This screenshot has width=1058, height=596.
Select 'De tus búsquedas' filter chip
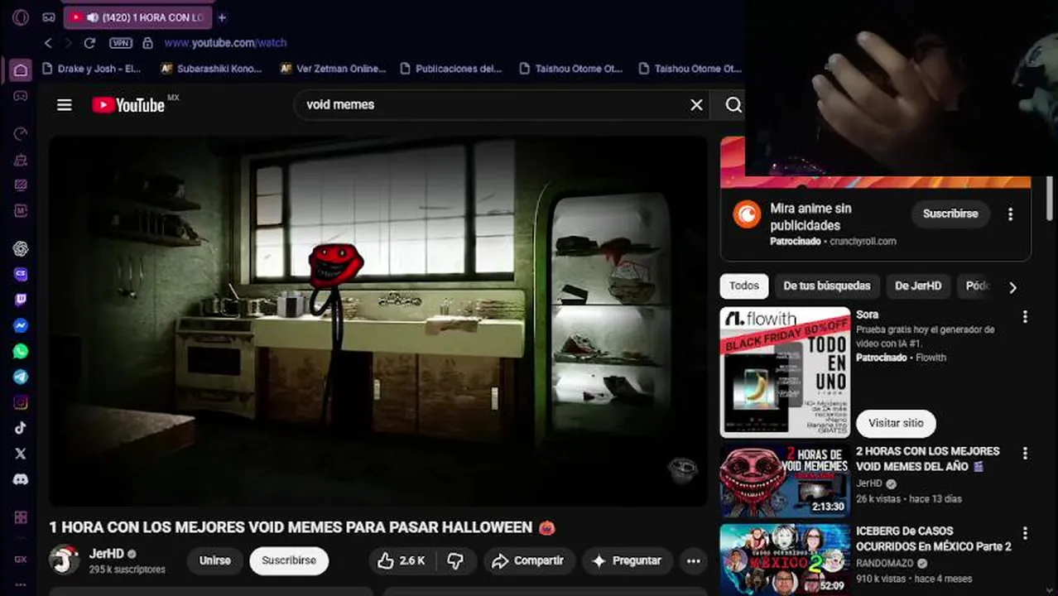point(827,286)
